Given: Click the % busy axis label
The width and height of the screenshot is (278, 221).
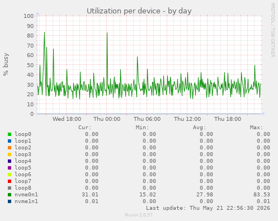Looking at the screenshot, I should 6,64.
